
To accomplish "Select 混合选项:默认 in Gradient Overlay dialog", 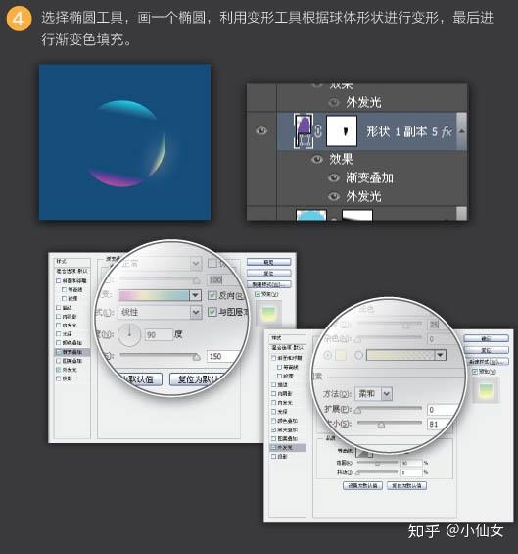I will pos(72,271).
